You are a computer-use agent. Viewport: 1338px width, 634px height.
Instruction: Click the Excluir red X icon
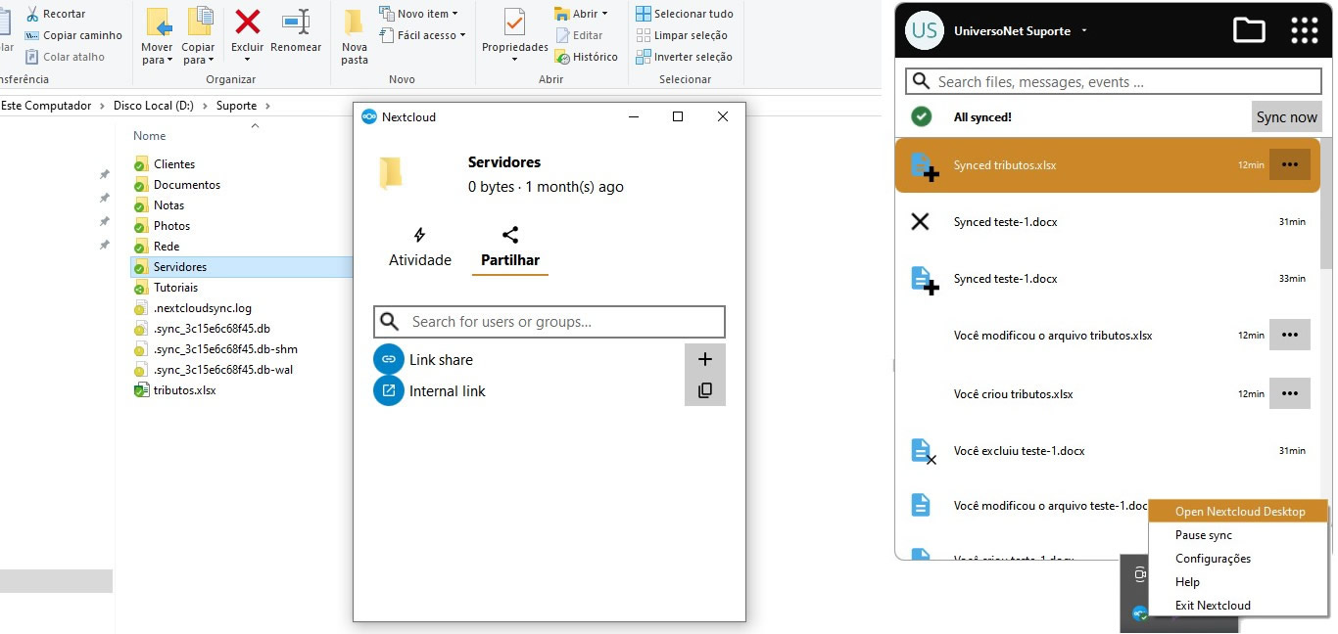pos(248,22)
